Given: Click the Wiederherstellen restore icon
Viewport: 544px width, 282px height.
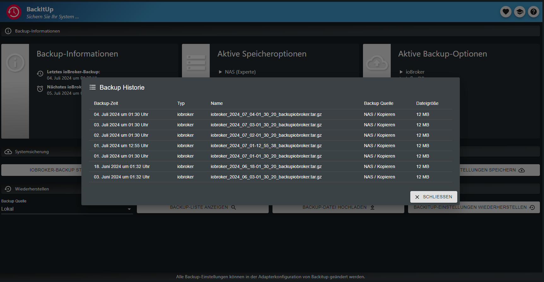Looking at the screenshot, I should click(8, 189).
